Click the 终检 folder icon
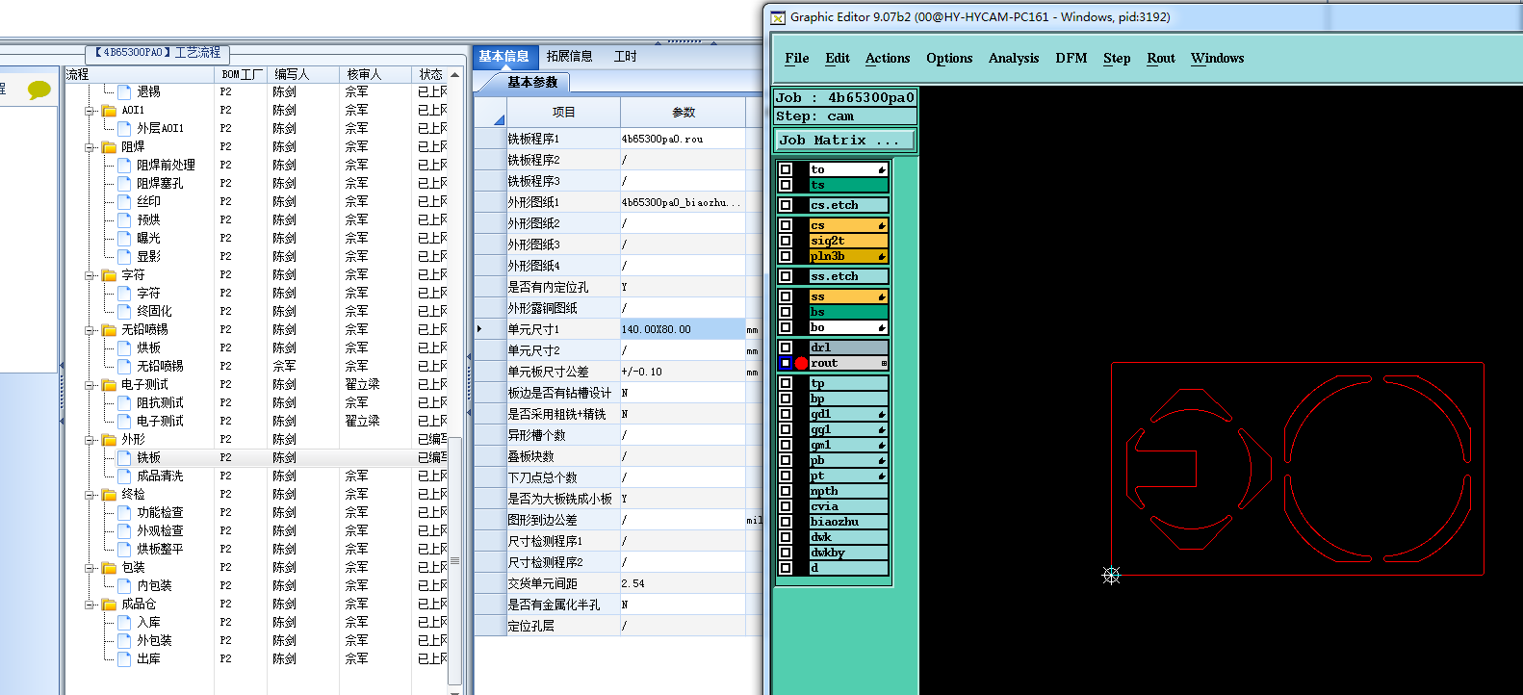 pos(109,495)
